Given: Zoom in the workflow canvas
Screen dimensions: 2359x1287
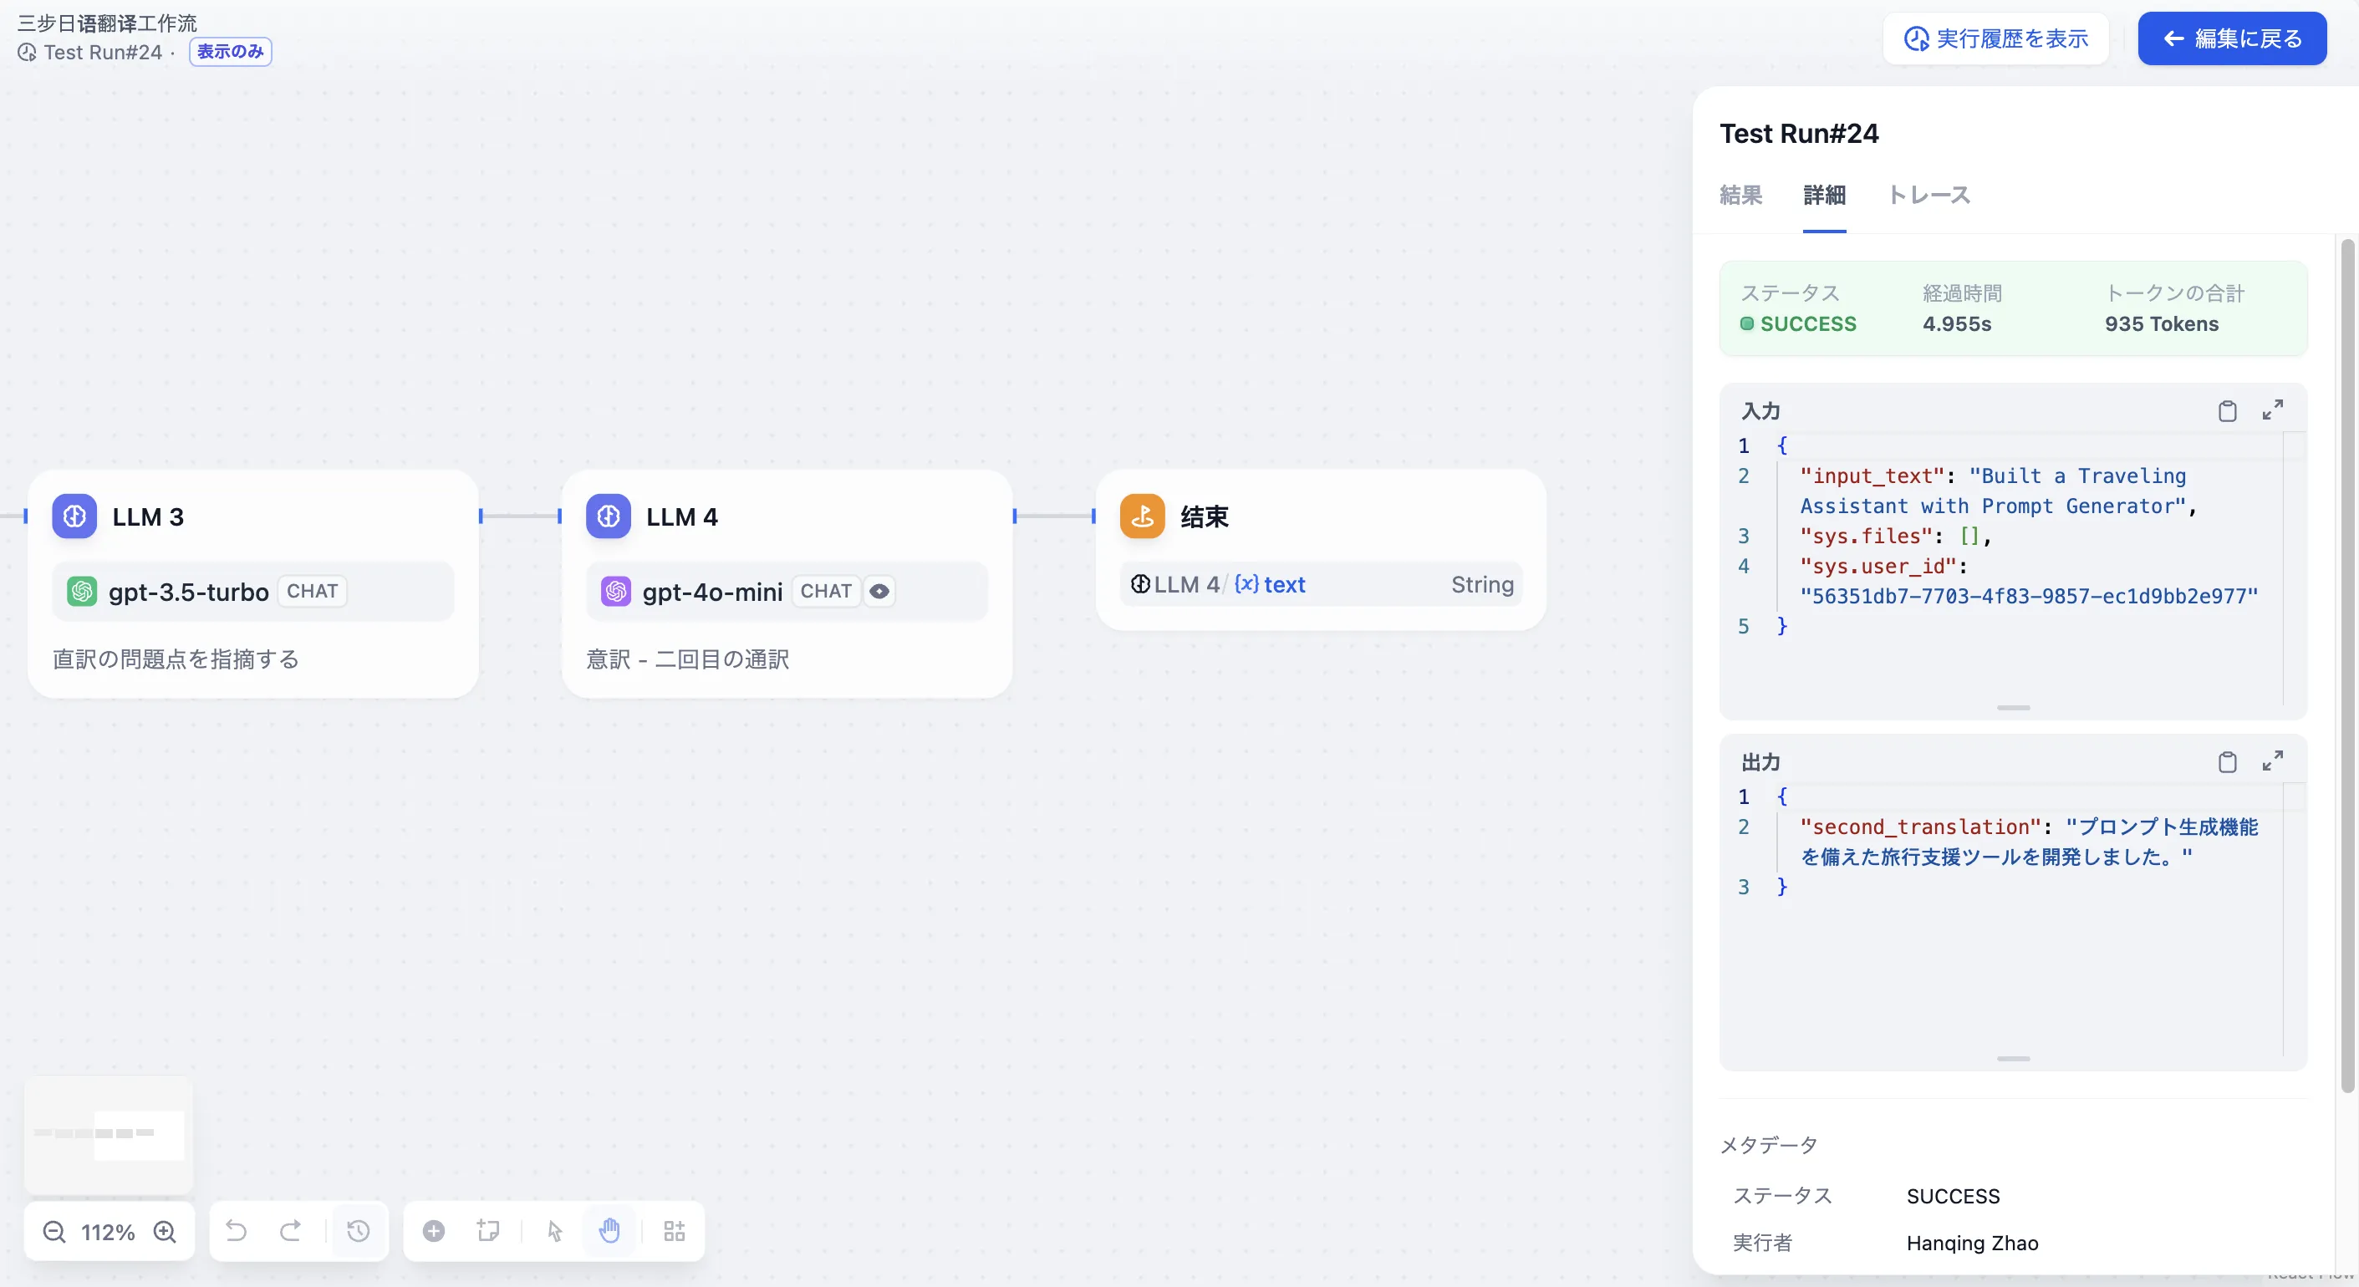Looking at the screenshot, I should click(165, 1232).
